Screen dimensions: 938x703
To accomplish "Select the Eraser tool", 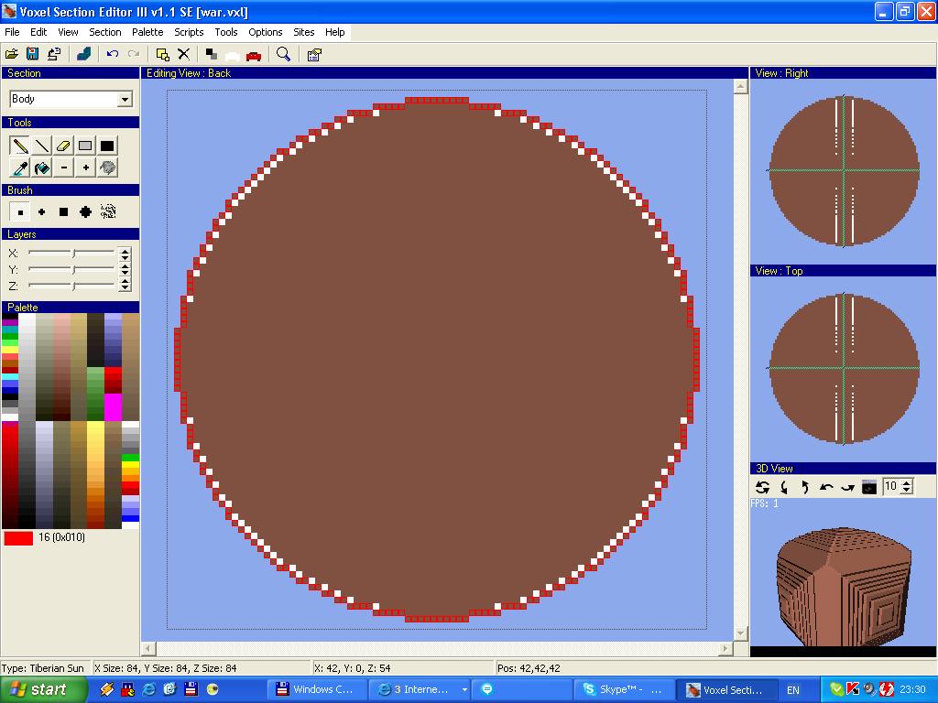I will [x=63, y=146].
